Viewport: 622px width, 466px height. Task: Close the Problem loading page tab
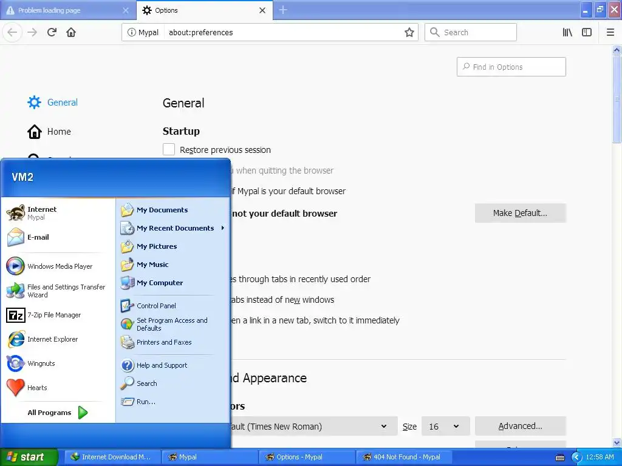pyautogui.click(x=126, y=10)
